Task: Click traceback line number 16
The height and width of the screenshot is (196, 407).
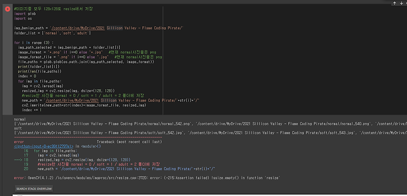Action: pos(26,151)
